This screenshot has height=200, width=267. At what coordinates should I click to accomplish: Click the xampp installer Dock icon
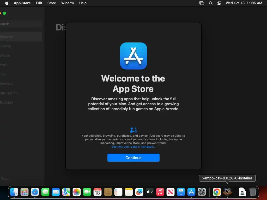[x=227, y=192]
